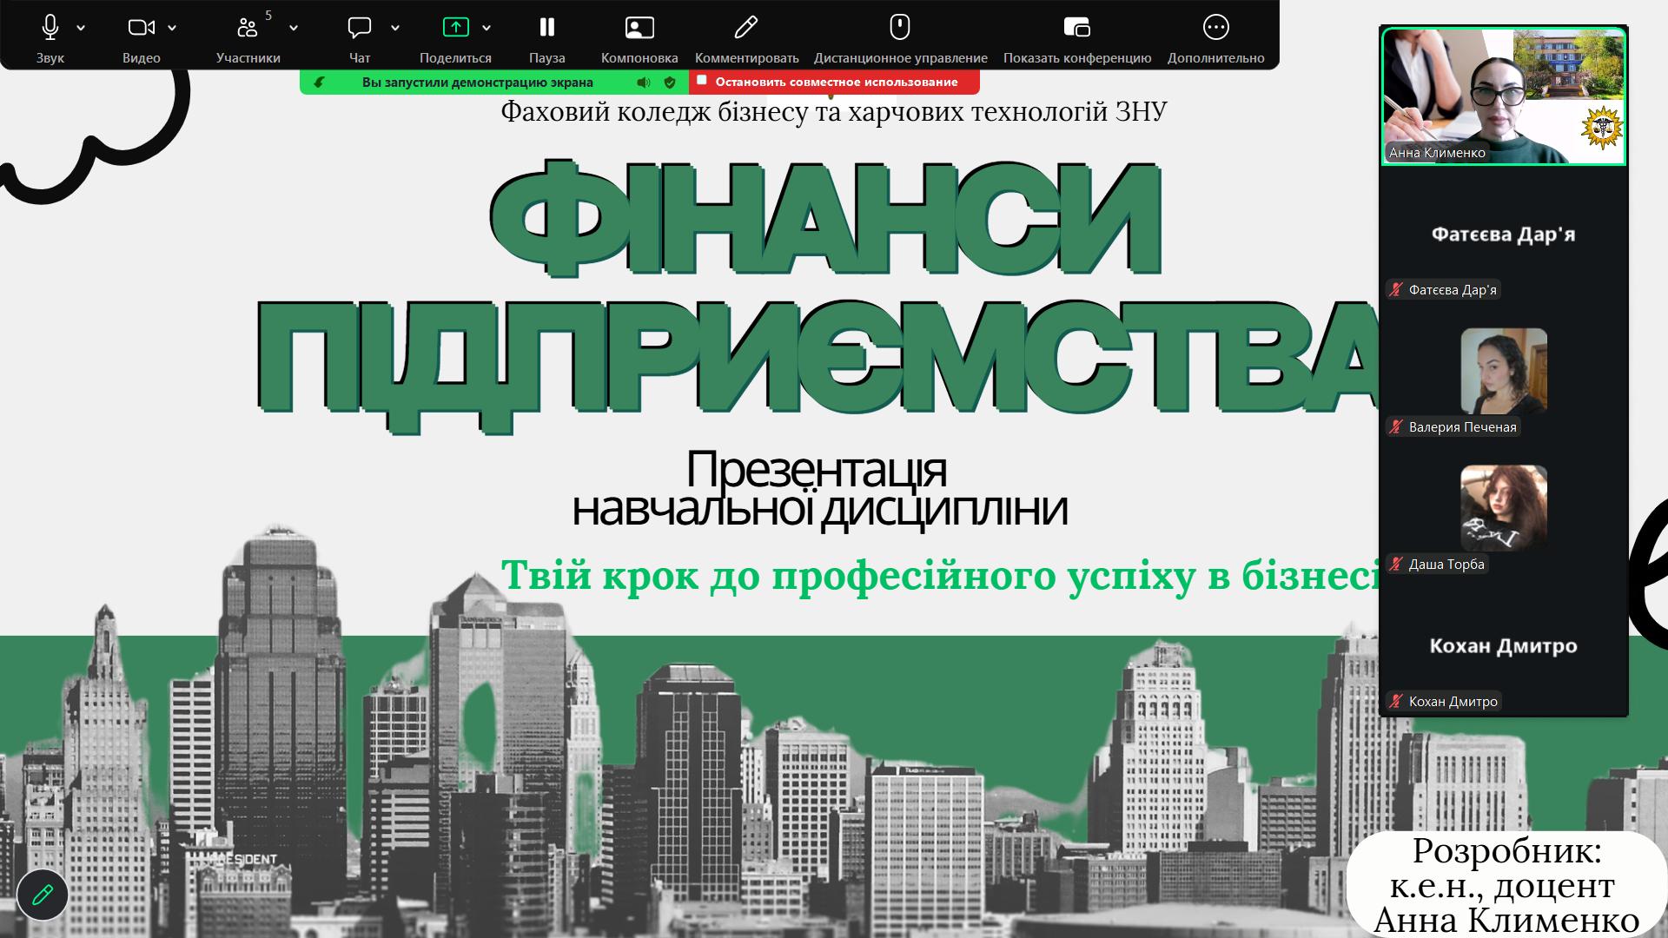Open the Дополнительно more menu
The image size is (1668, 938).
coord(1215,28)
